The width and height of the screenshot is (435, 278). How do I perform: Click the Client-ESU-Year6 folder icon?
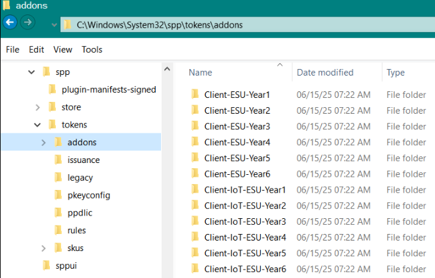[195, 174]
